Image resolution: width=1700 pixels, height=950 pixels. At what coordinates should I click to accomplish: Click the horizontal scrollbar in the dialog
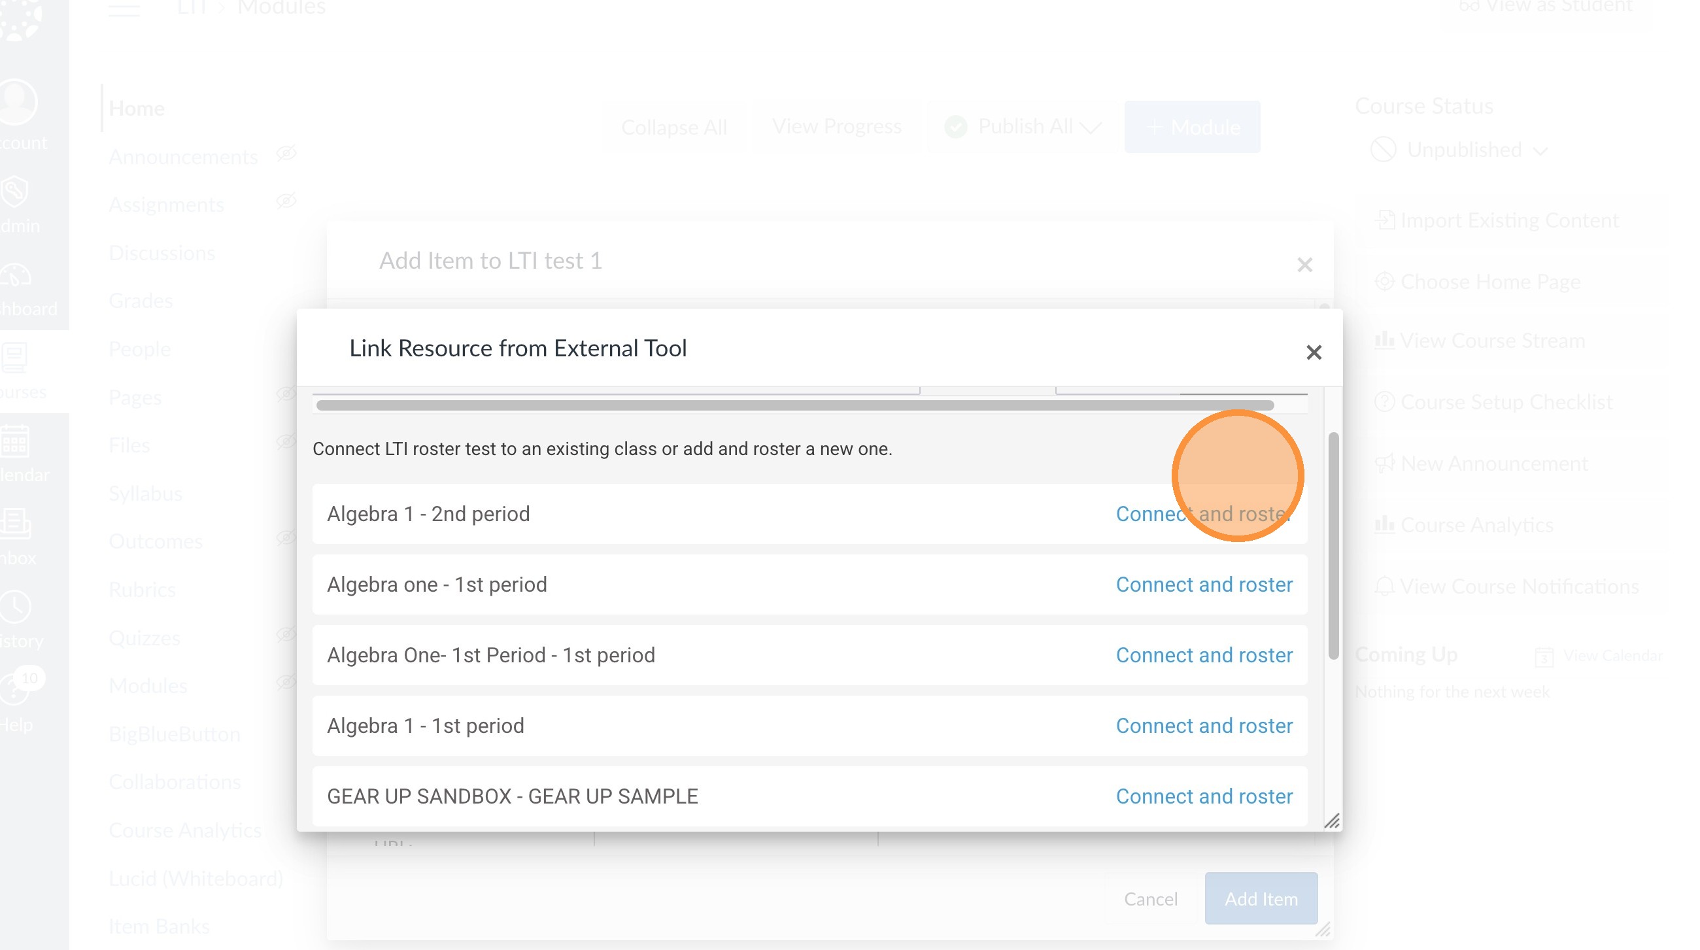[x=794, y=405]
